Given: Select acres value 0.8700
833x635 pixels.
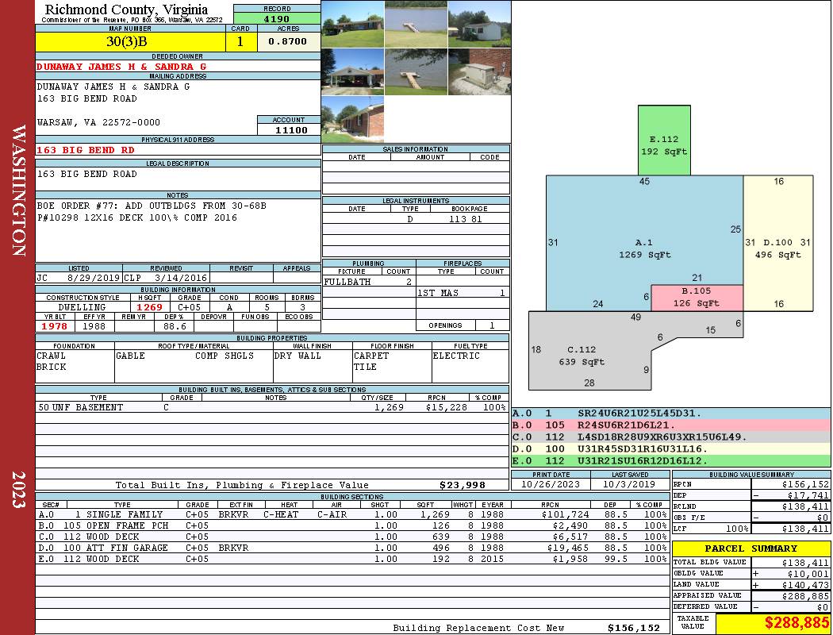Looking at the screenshot, I should point(288,41).
